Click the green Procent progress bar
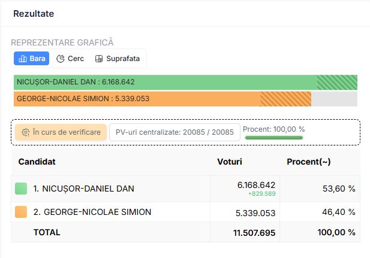This screenshot has width=370, height=258. pos(274,138)
